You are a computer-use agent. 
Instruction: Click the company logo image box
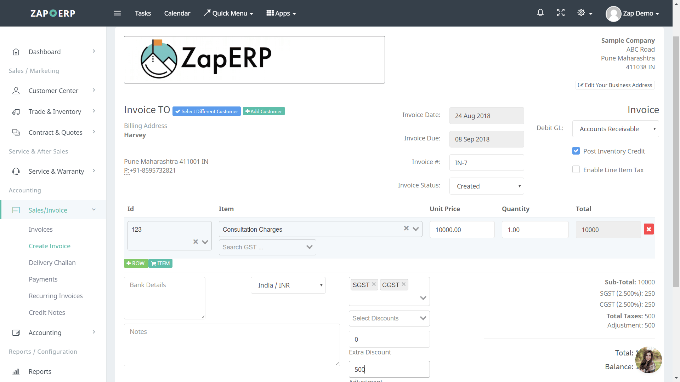point(254,60)
